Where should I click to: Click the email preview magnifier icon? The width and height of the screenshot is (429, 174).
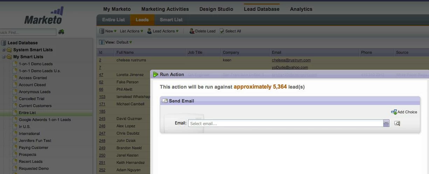[397, 123]
